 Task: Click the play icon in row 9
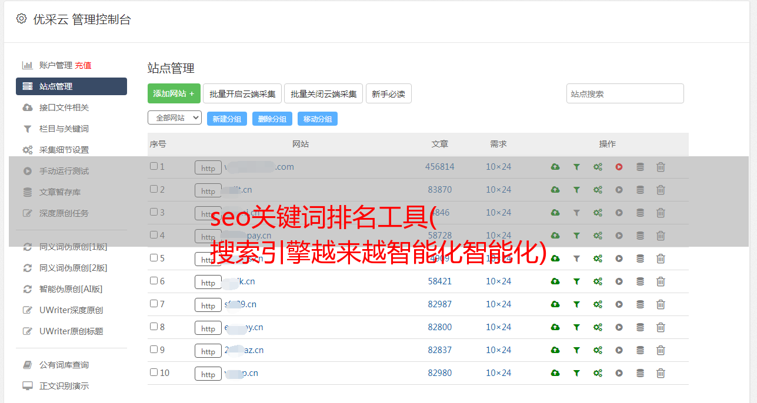[x=619, y=350]
